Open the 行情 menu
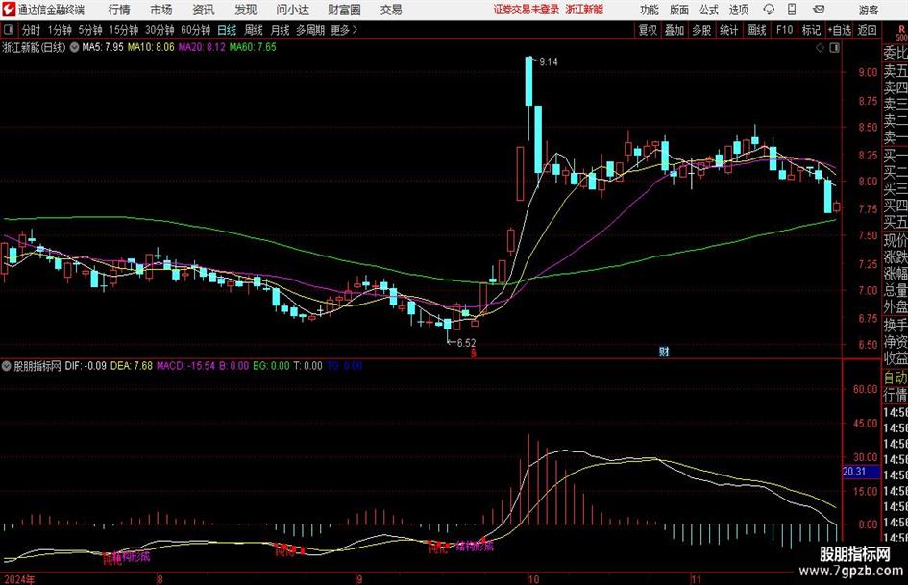908x585 pixels. [119, 10]
